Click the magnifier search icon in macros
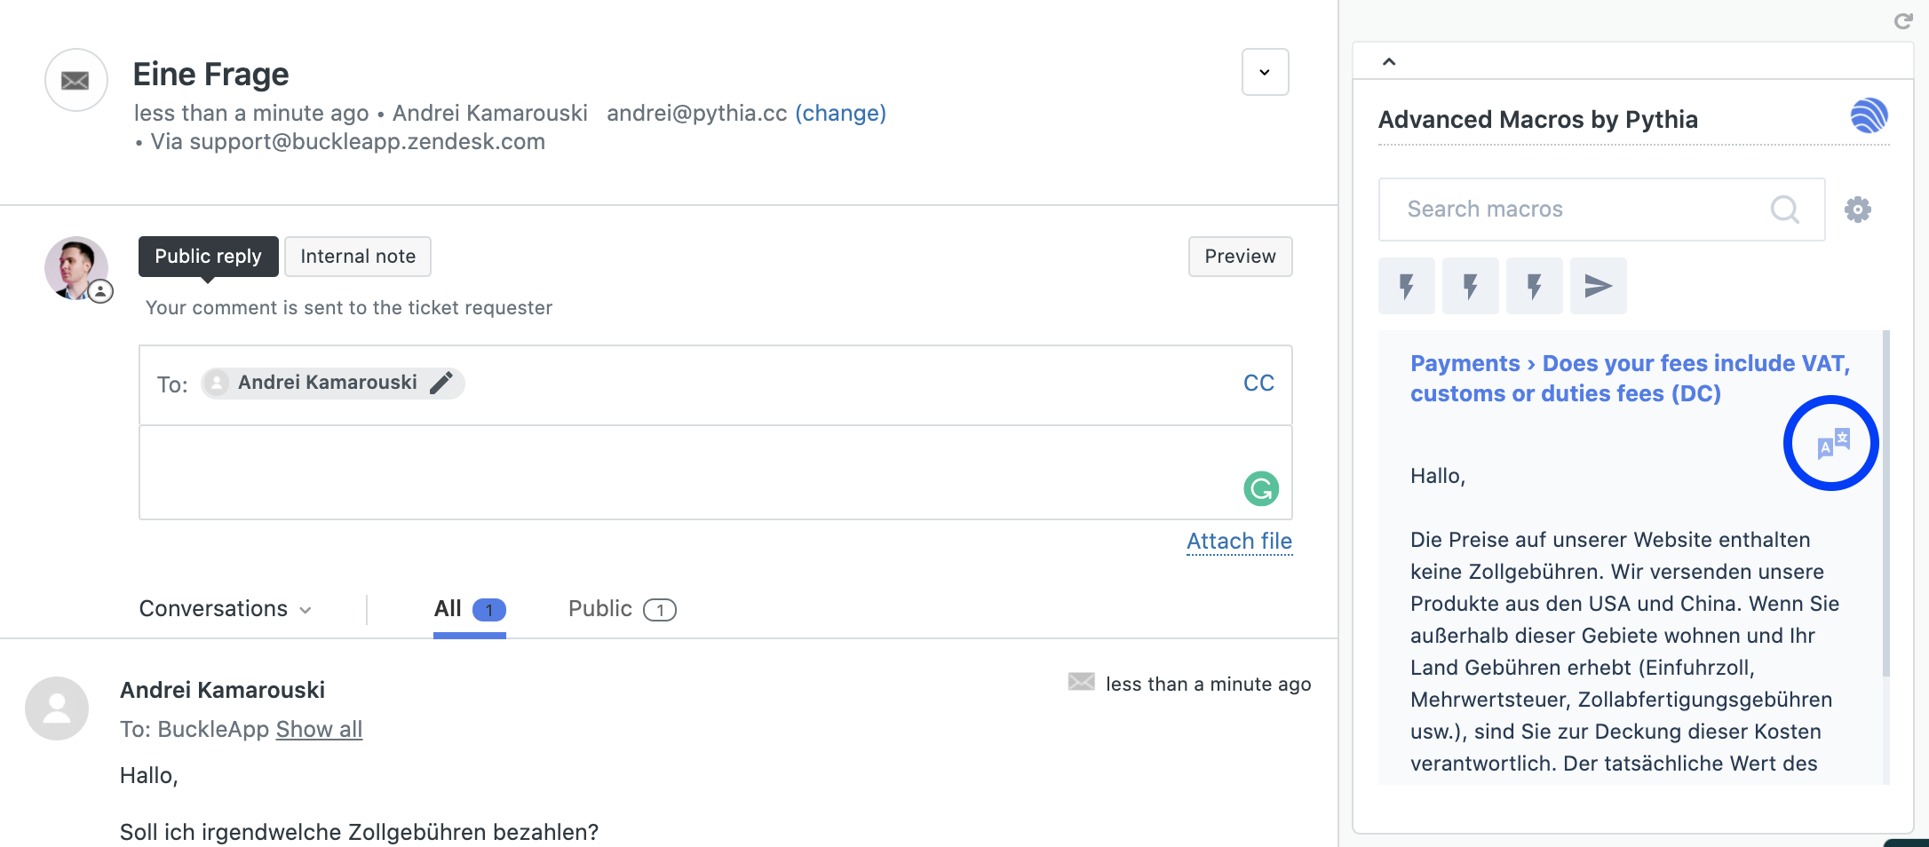This screenshot has height=847, width=1929. pyautogui.click(x=1784, y=210)
